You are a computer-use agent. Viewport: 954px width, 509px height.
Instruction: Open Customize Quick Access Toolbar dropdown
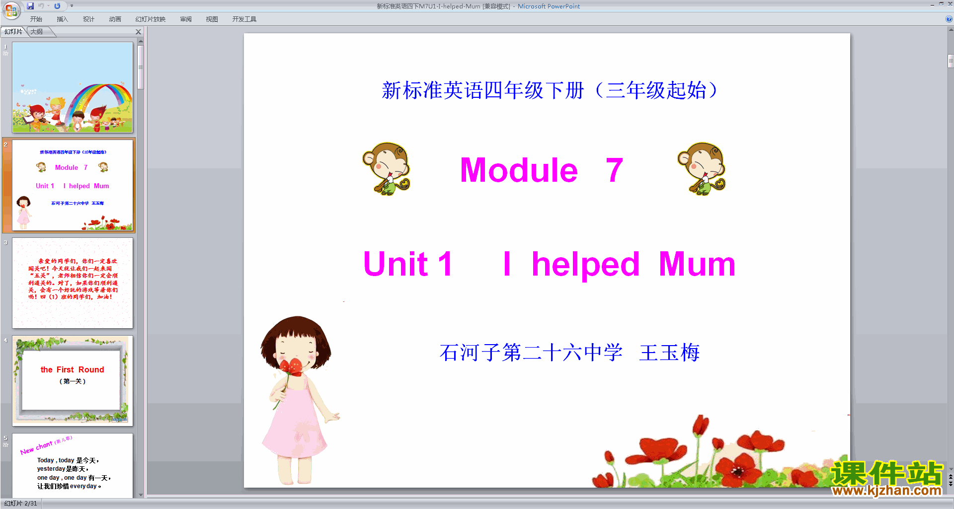tap(72, 6)
